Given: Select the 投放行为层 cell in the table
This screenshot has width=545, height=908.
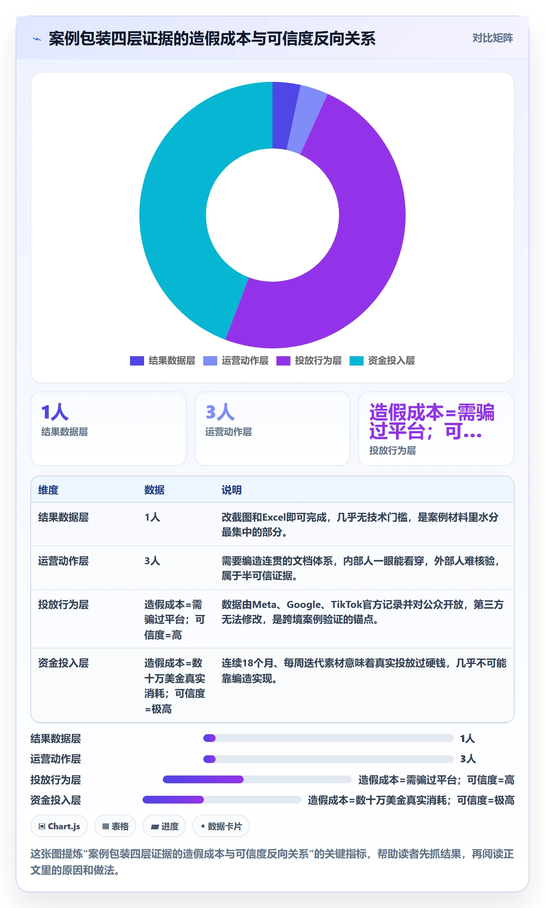Looking at the screenshot, I should (63, 605).
